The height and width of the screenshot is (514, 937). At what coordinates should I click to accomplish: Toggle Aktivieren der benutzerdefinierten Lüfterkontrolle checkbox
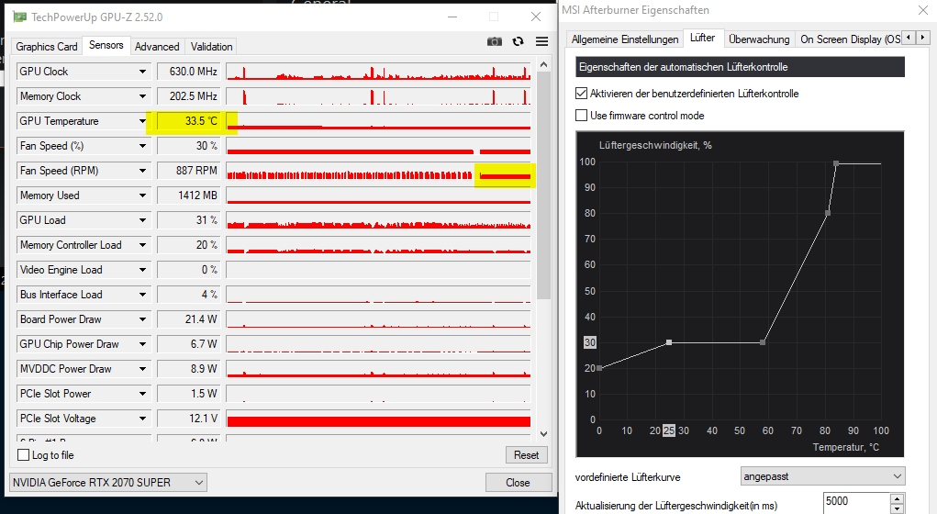pos(581,94)
